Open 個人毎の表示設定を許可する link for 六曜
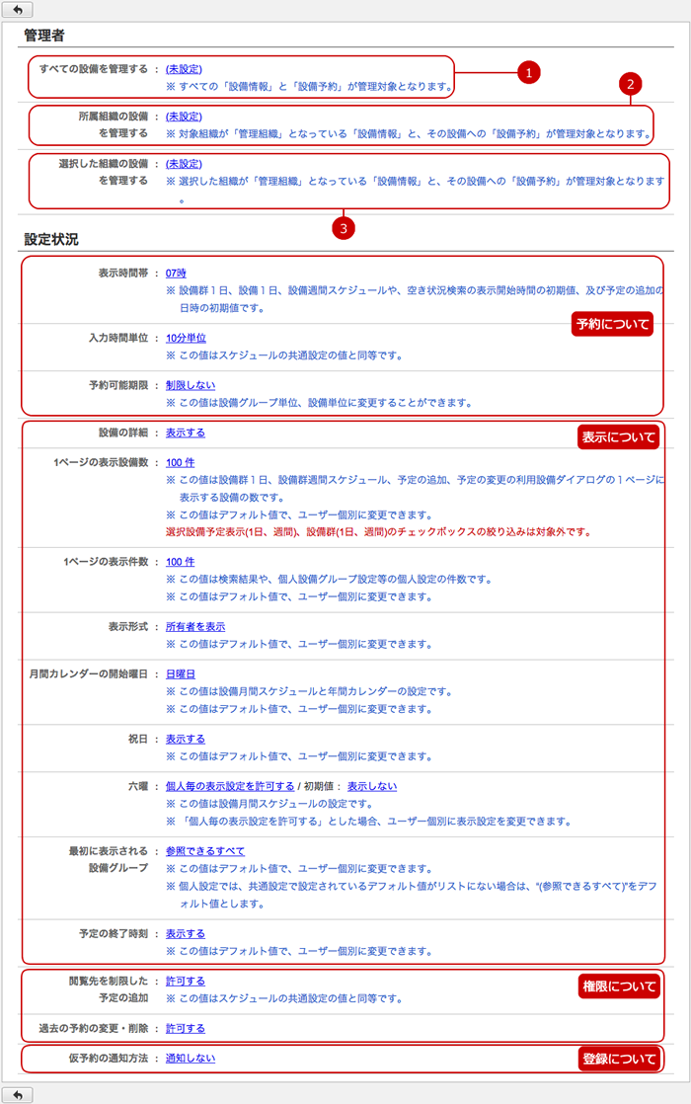Image resolution: width=691 pixels, height=1104 pixels. [x=230, y=786]
